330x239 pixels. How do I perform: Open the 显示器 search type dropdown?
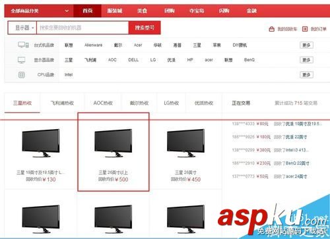(22, 28)
